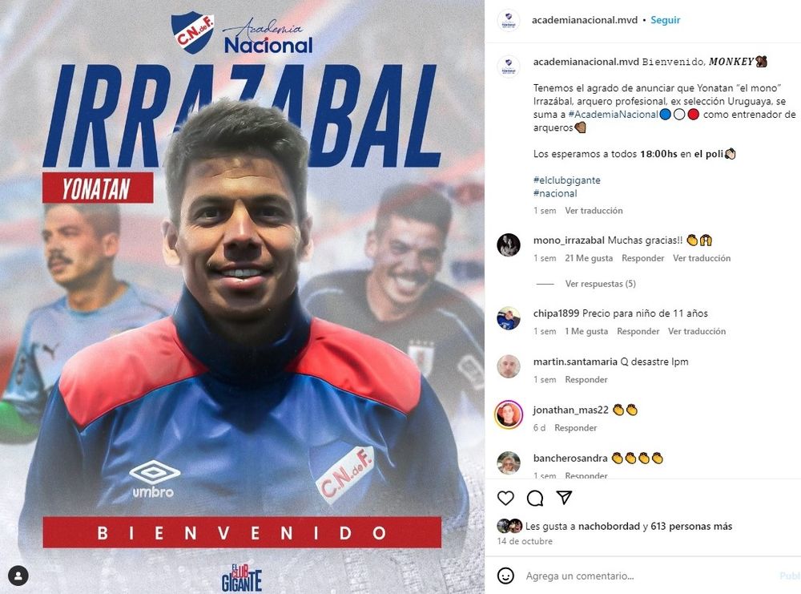This screenshot has height=594, width=801.
Task: Open chipa1899 profile avatar
Action: [509, 318]
